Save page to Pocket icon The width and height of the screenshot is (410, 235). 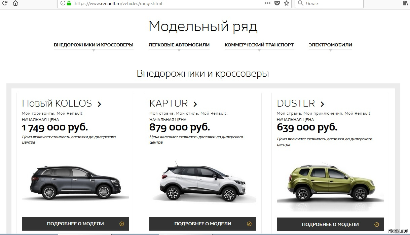[x=277, y=3]
